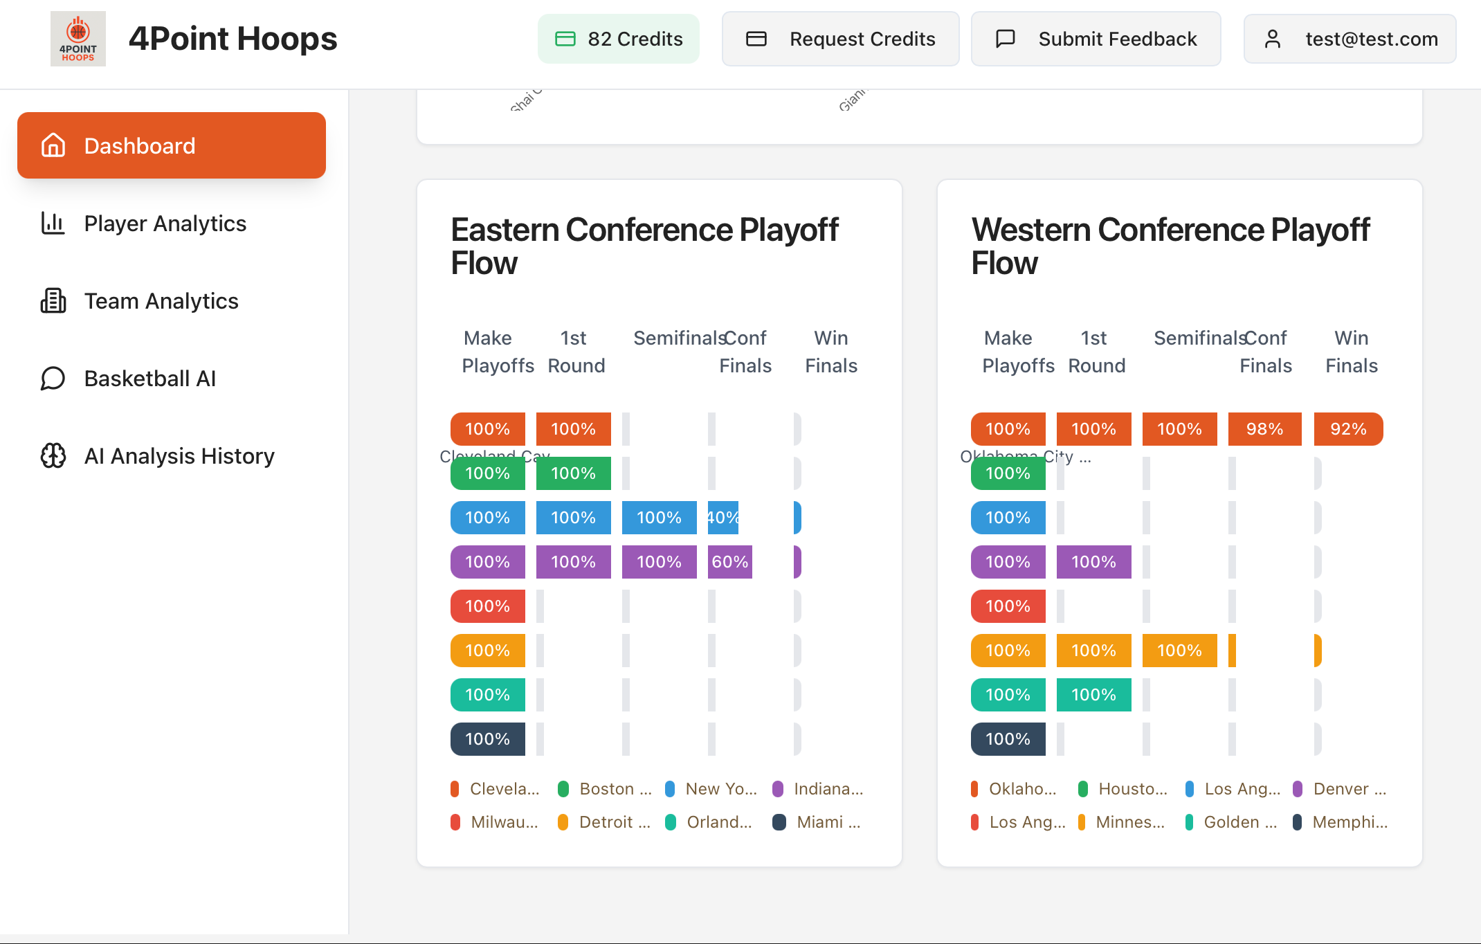
Task: Open the Team Analytics page
Action: click(161, 300)
